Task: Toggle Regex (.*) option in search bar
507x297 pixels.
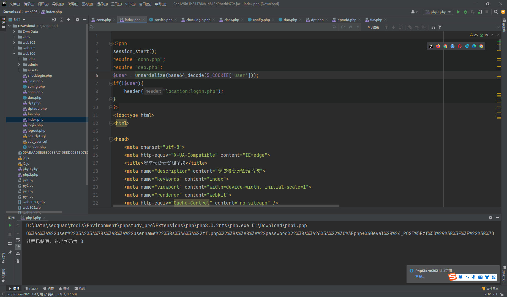Action: point(358,27)
